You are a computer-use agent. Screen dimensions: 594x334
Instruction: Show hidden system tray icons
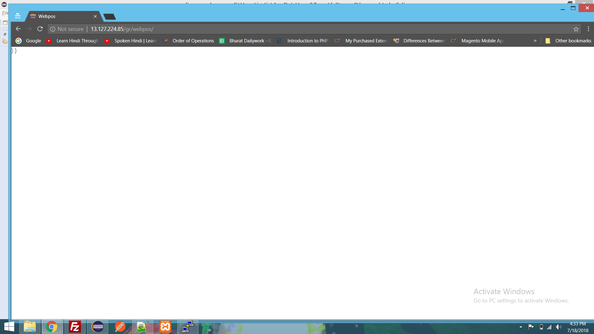(x=521, y=327)
